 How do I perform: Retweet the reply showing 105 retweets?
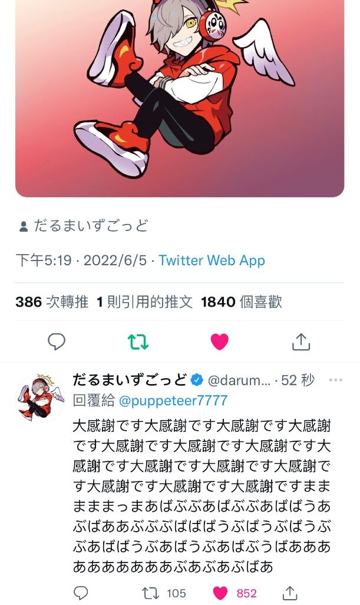(150, 593)
